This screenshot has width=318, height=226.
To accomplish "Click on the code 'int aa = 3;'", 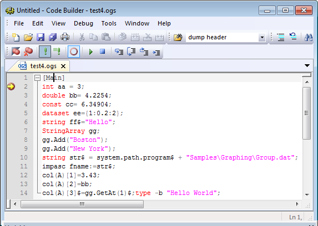I will (63, 86).
